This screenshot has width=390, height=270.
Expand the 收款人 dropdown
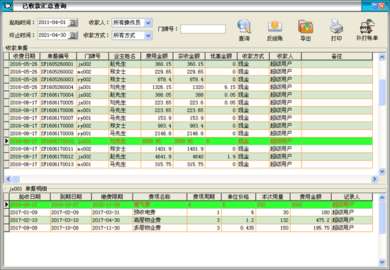tap(148, 23)
